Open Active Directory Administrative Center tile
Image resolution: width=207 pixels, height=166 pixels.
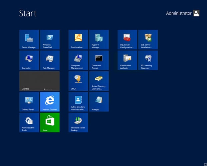[x=78, y=102]
